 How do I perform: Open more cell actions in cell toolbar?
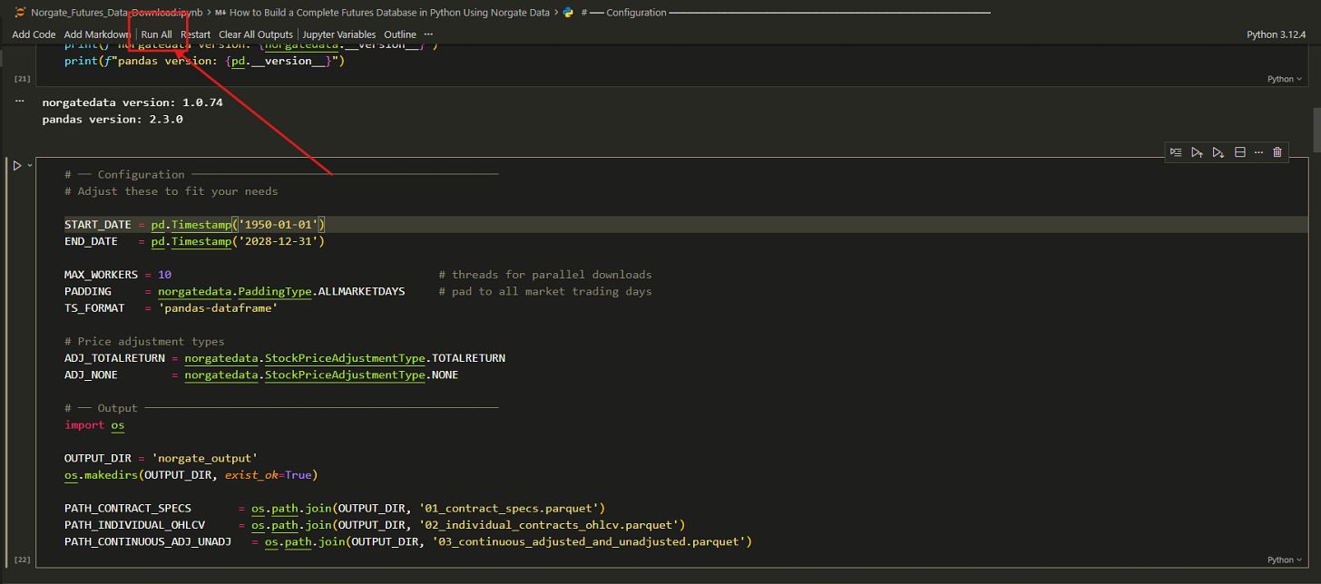point(1258,152)
